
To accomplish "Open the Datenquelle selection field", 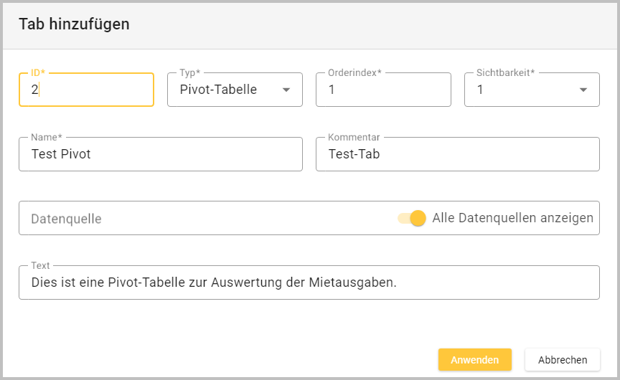I will click(x=201, y=218).
